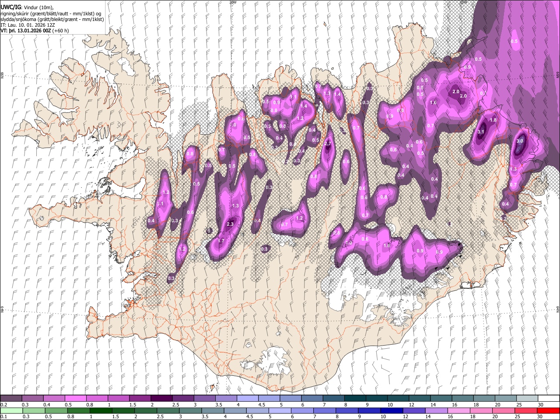Click the 15W longitude label at top
Viewport: 560px width, 420px height.
(463, 2)
